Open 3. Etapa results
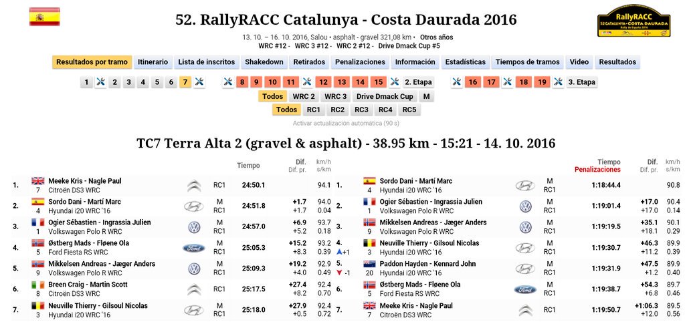Viewport: 685px width, 322px height. [581, 82]
